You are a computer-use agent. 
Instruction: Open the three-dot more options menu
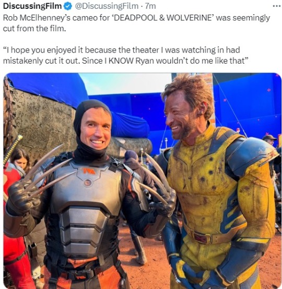pos(277,6)
